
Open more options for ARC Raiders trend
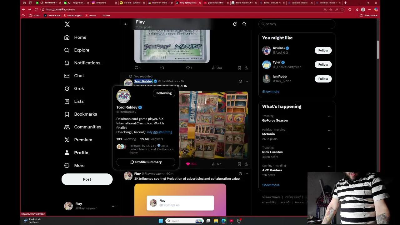coord(329,167)
